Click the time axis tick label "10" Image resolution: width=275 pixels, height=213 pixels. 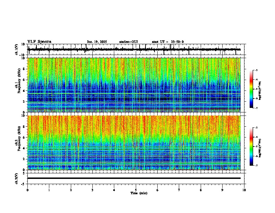pyautogui.click(x=244, y=190)
